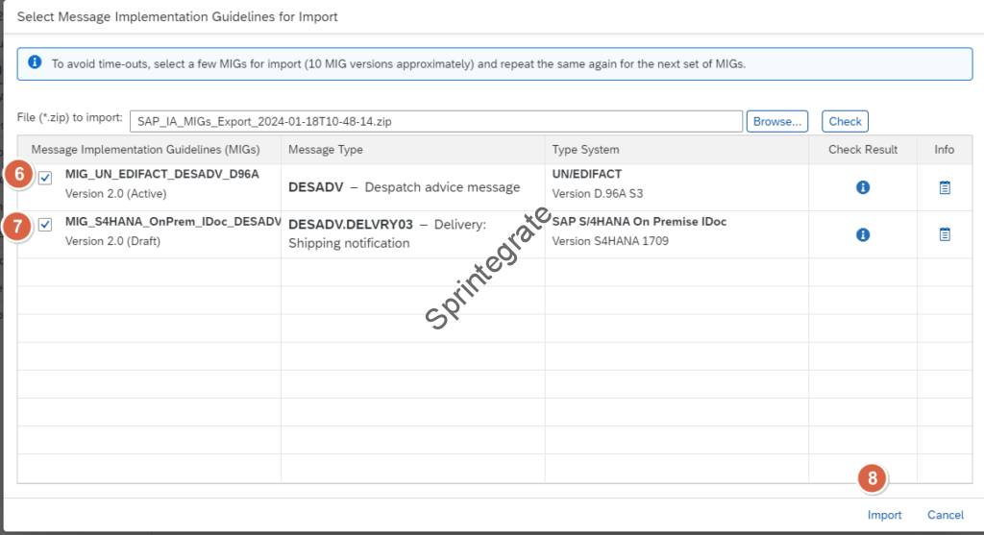The height and width of the screenshot is (535, 984).
Task: Cancel the import dialog
Action: (945, 515)
